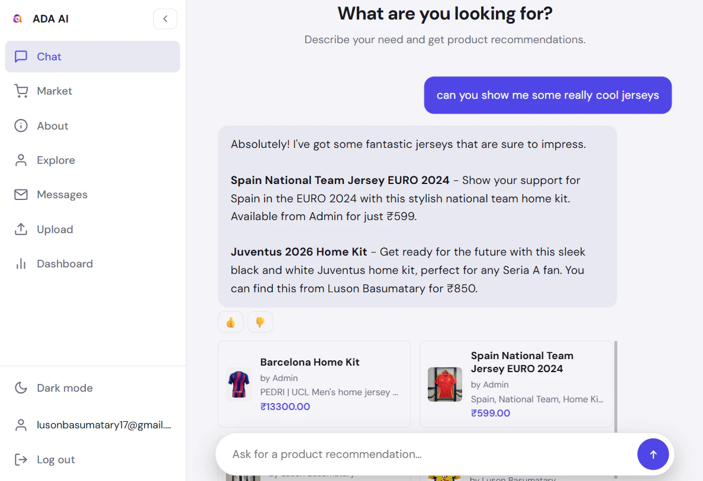Log out of the account
703x481 pixels.
coord(56,460)
